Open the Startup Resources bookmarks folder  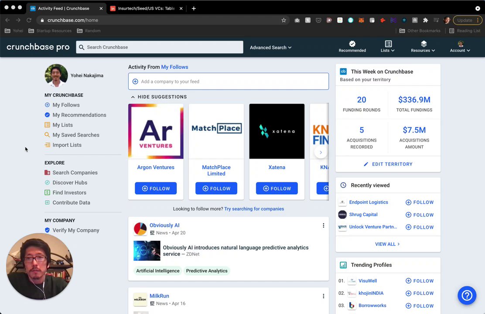tap(50, 31)
